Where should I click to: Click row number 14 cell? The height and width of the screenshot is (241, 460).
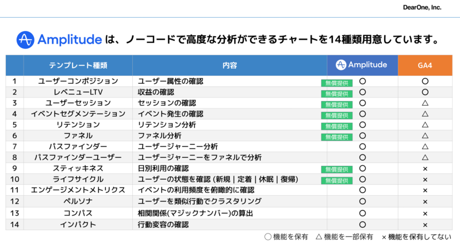[x=15, y=224]
